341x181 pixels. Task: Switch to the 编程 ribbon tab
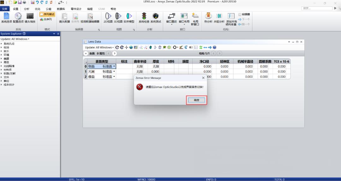pyautogui.click(x=90, y=9)
